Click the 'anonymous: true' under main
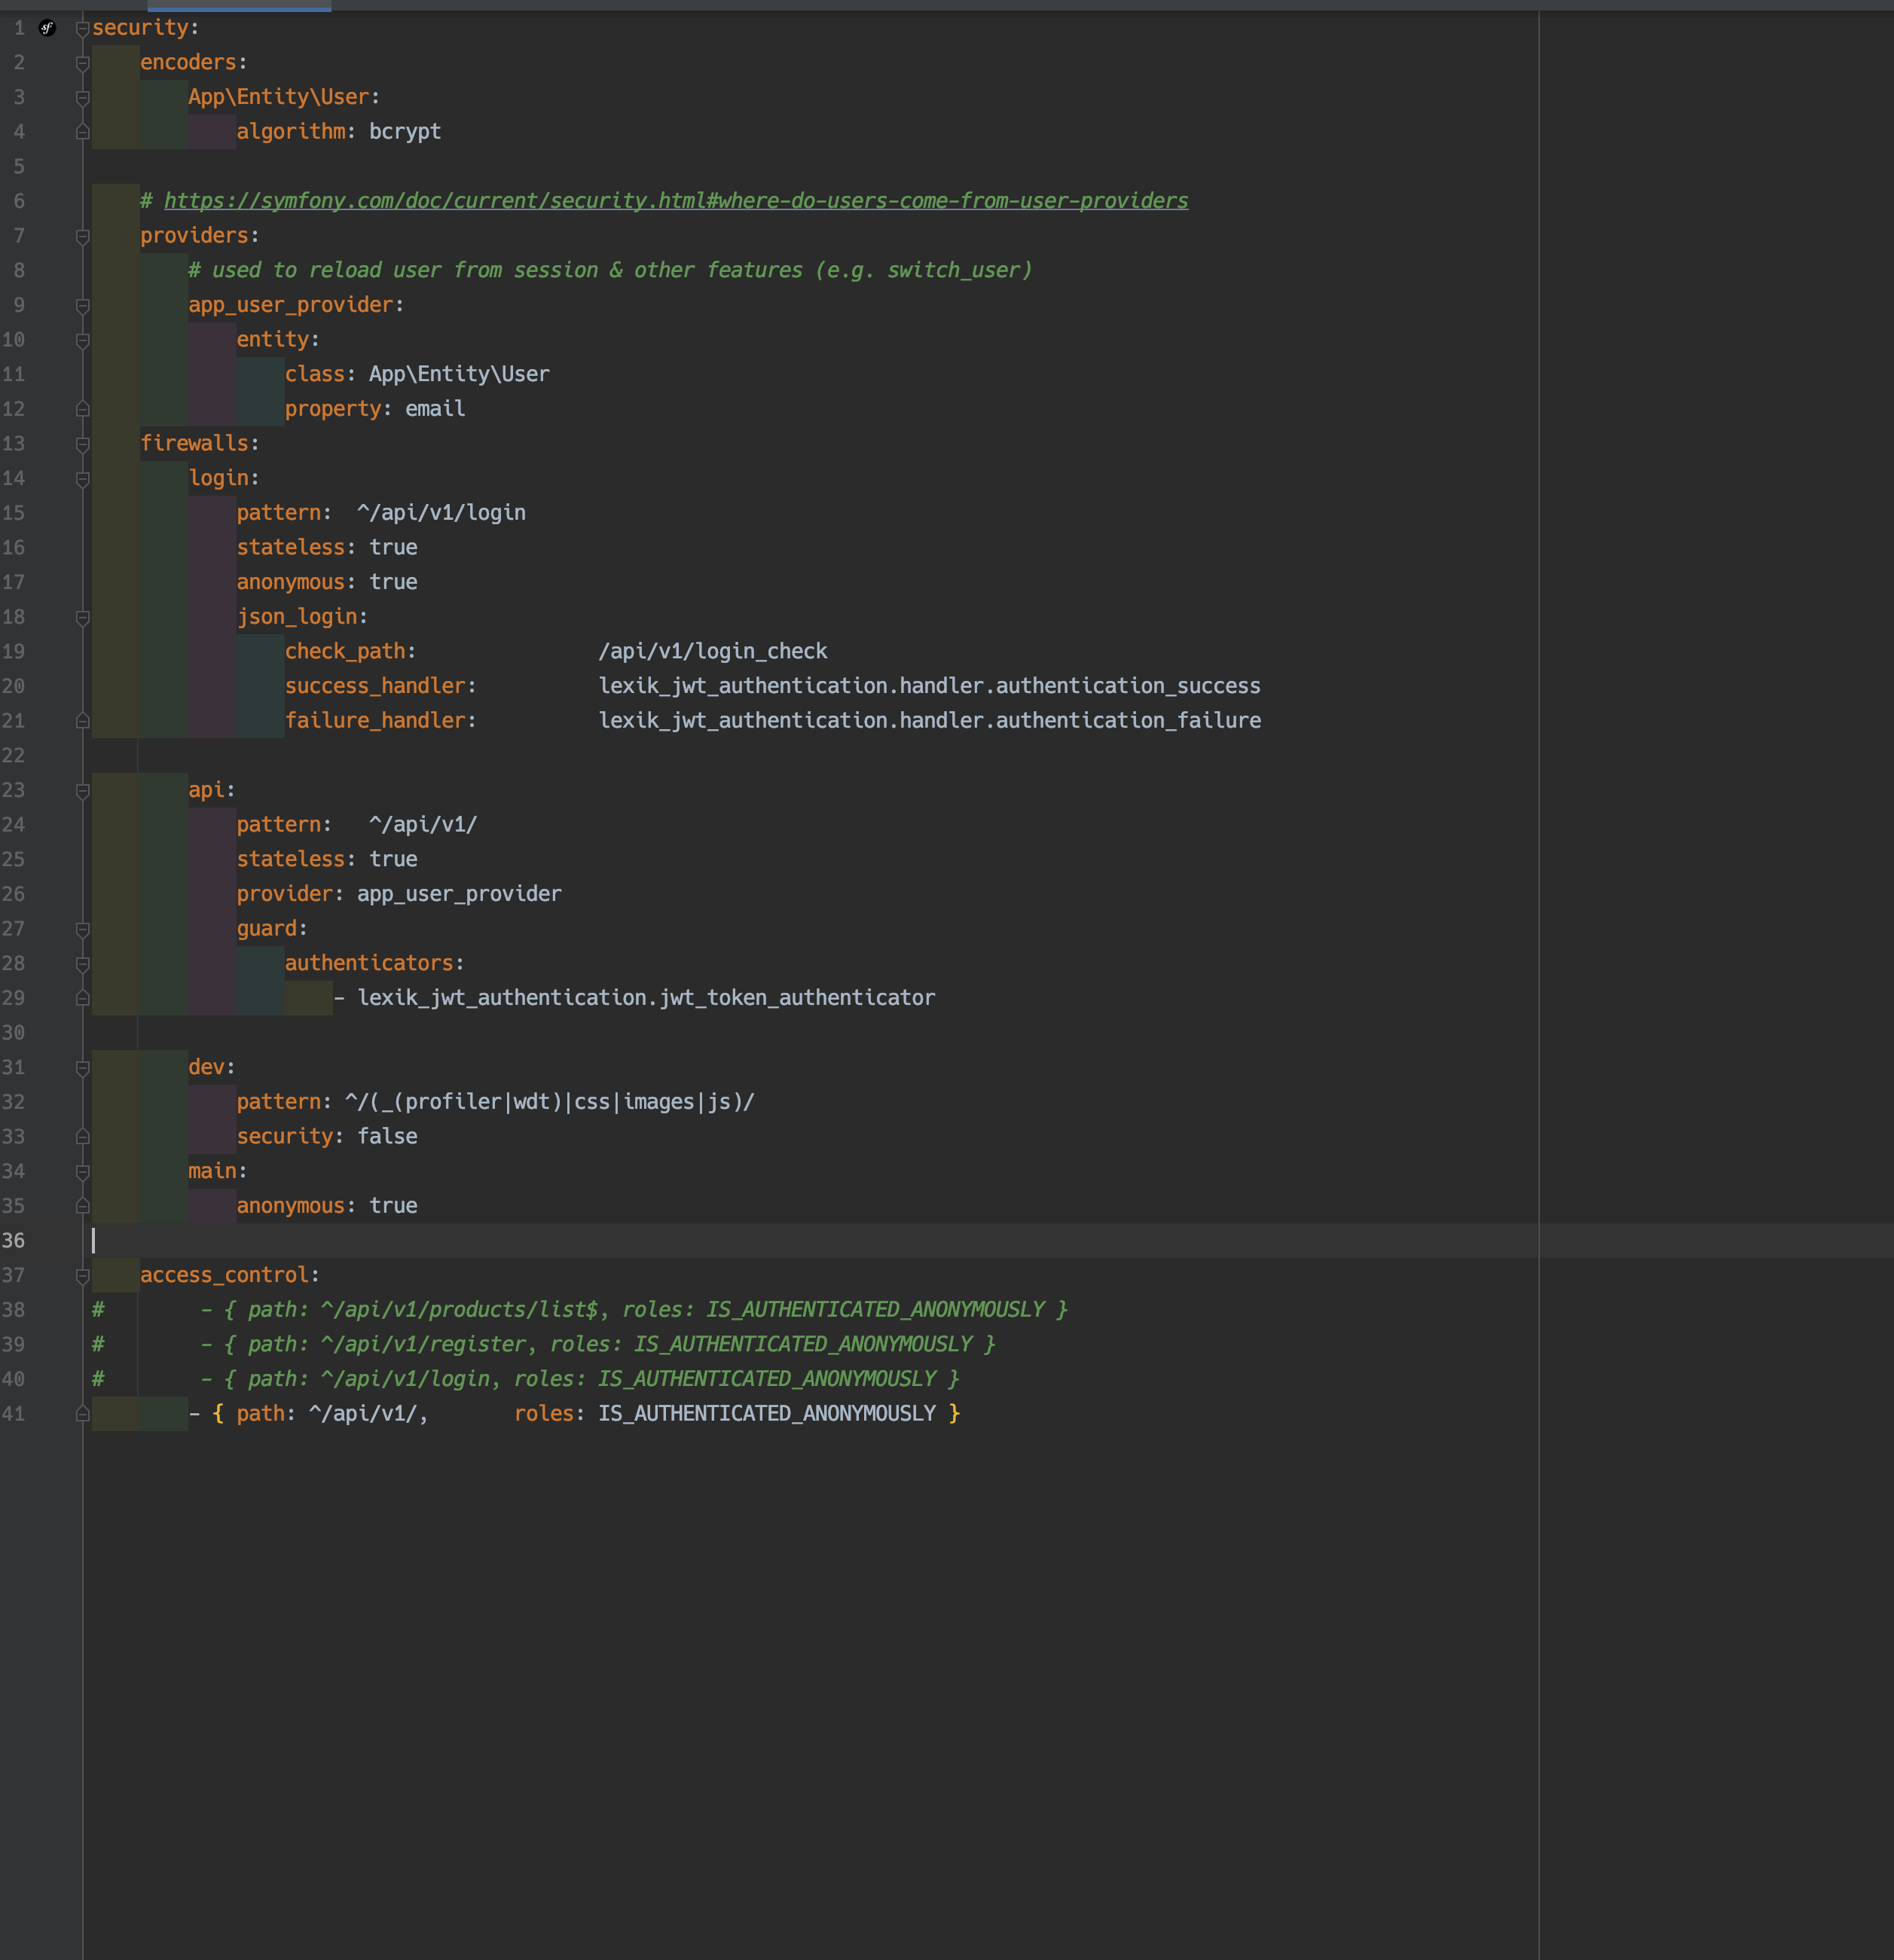This screenshot has width=1894, height=1960. pos(393,1206)
